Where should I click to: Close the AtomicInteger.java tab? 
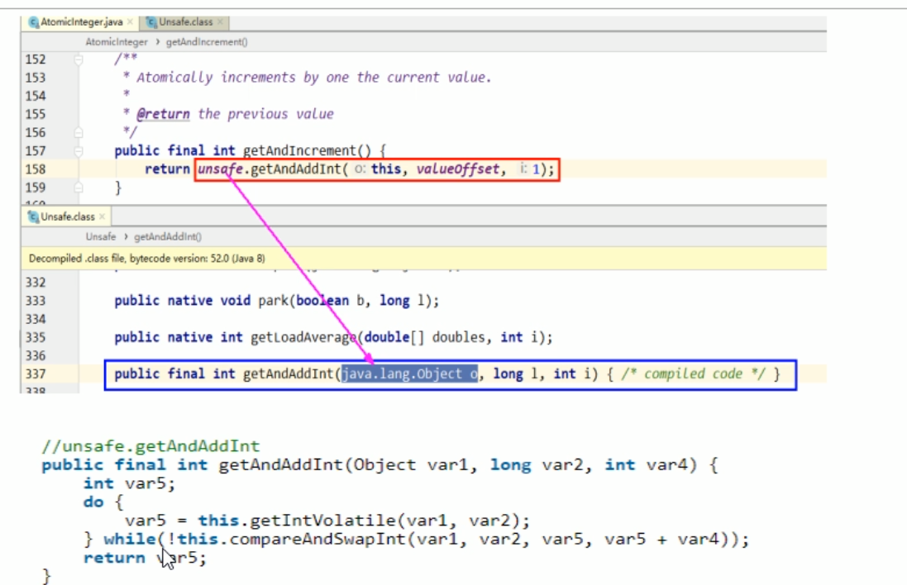[x=130, y=22]
